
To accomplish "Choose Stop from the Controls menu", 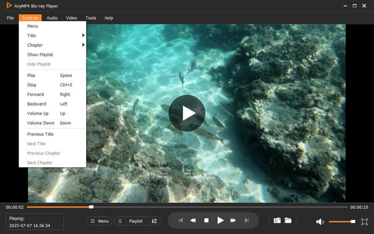I will point(52,85).
